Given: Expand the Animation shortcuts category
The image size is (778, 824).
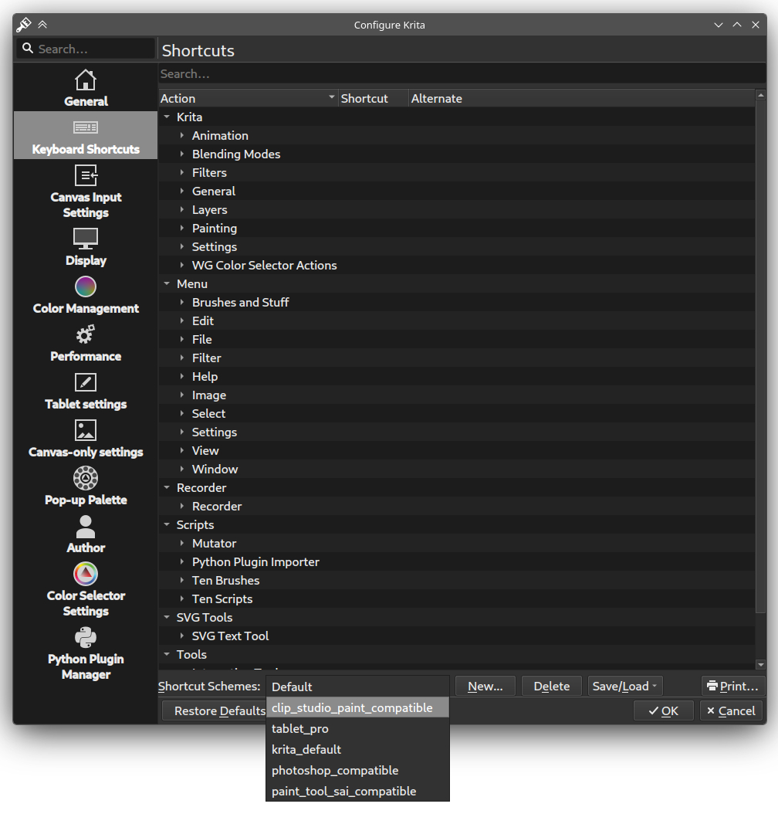Looking at the screenshot, I should click(181, 135).
